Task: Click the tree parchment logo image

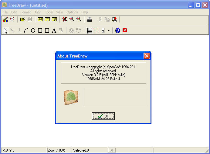Action: tap(71, 97)
